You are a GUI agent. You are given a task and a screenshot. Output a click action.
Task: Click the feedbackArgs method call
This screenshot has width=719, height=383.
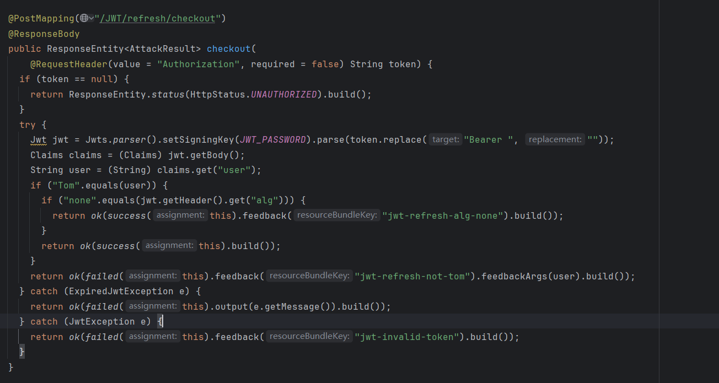[514, 276]
